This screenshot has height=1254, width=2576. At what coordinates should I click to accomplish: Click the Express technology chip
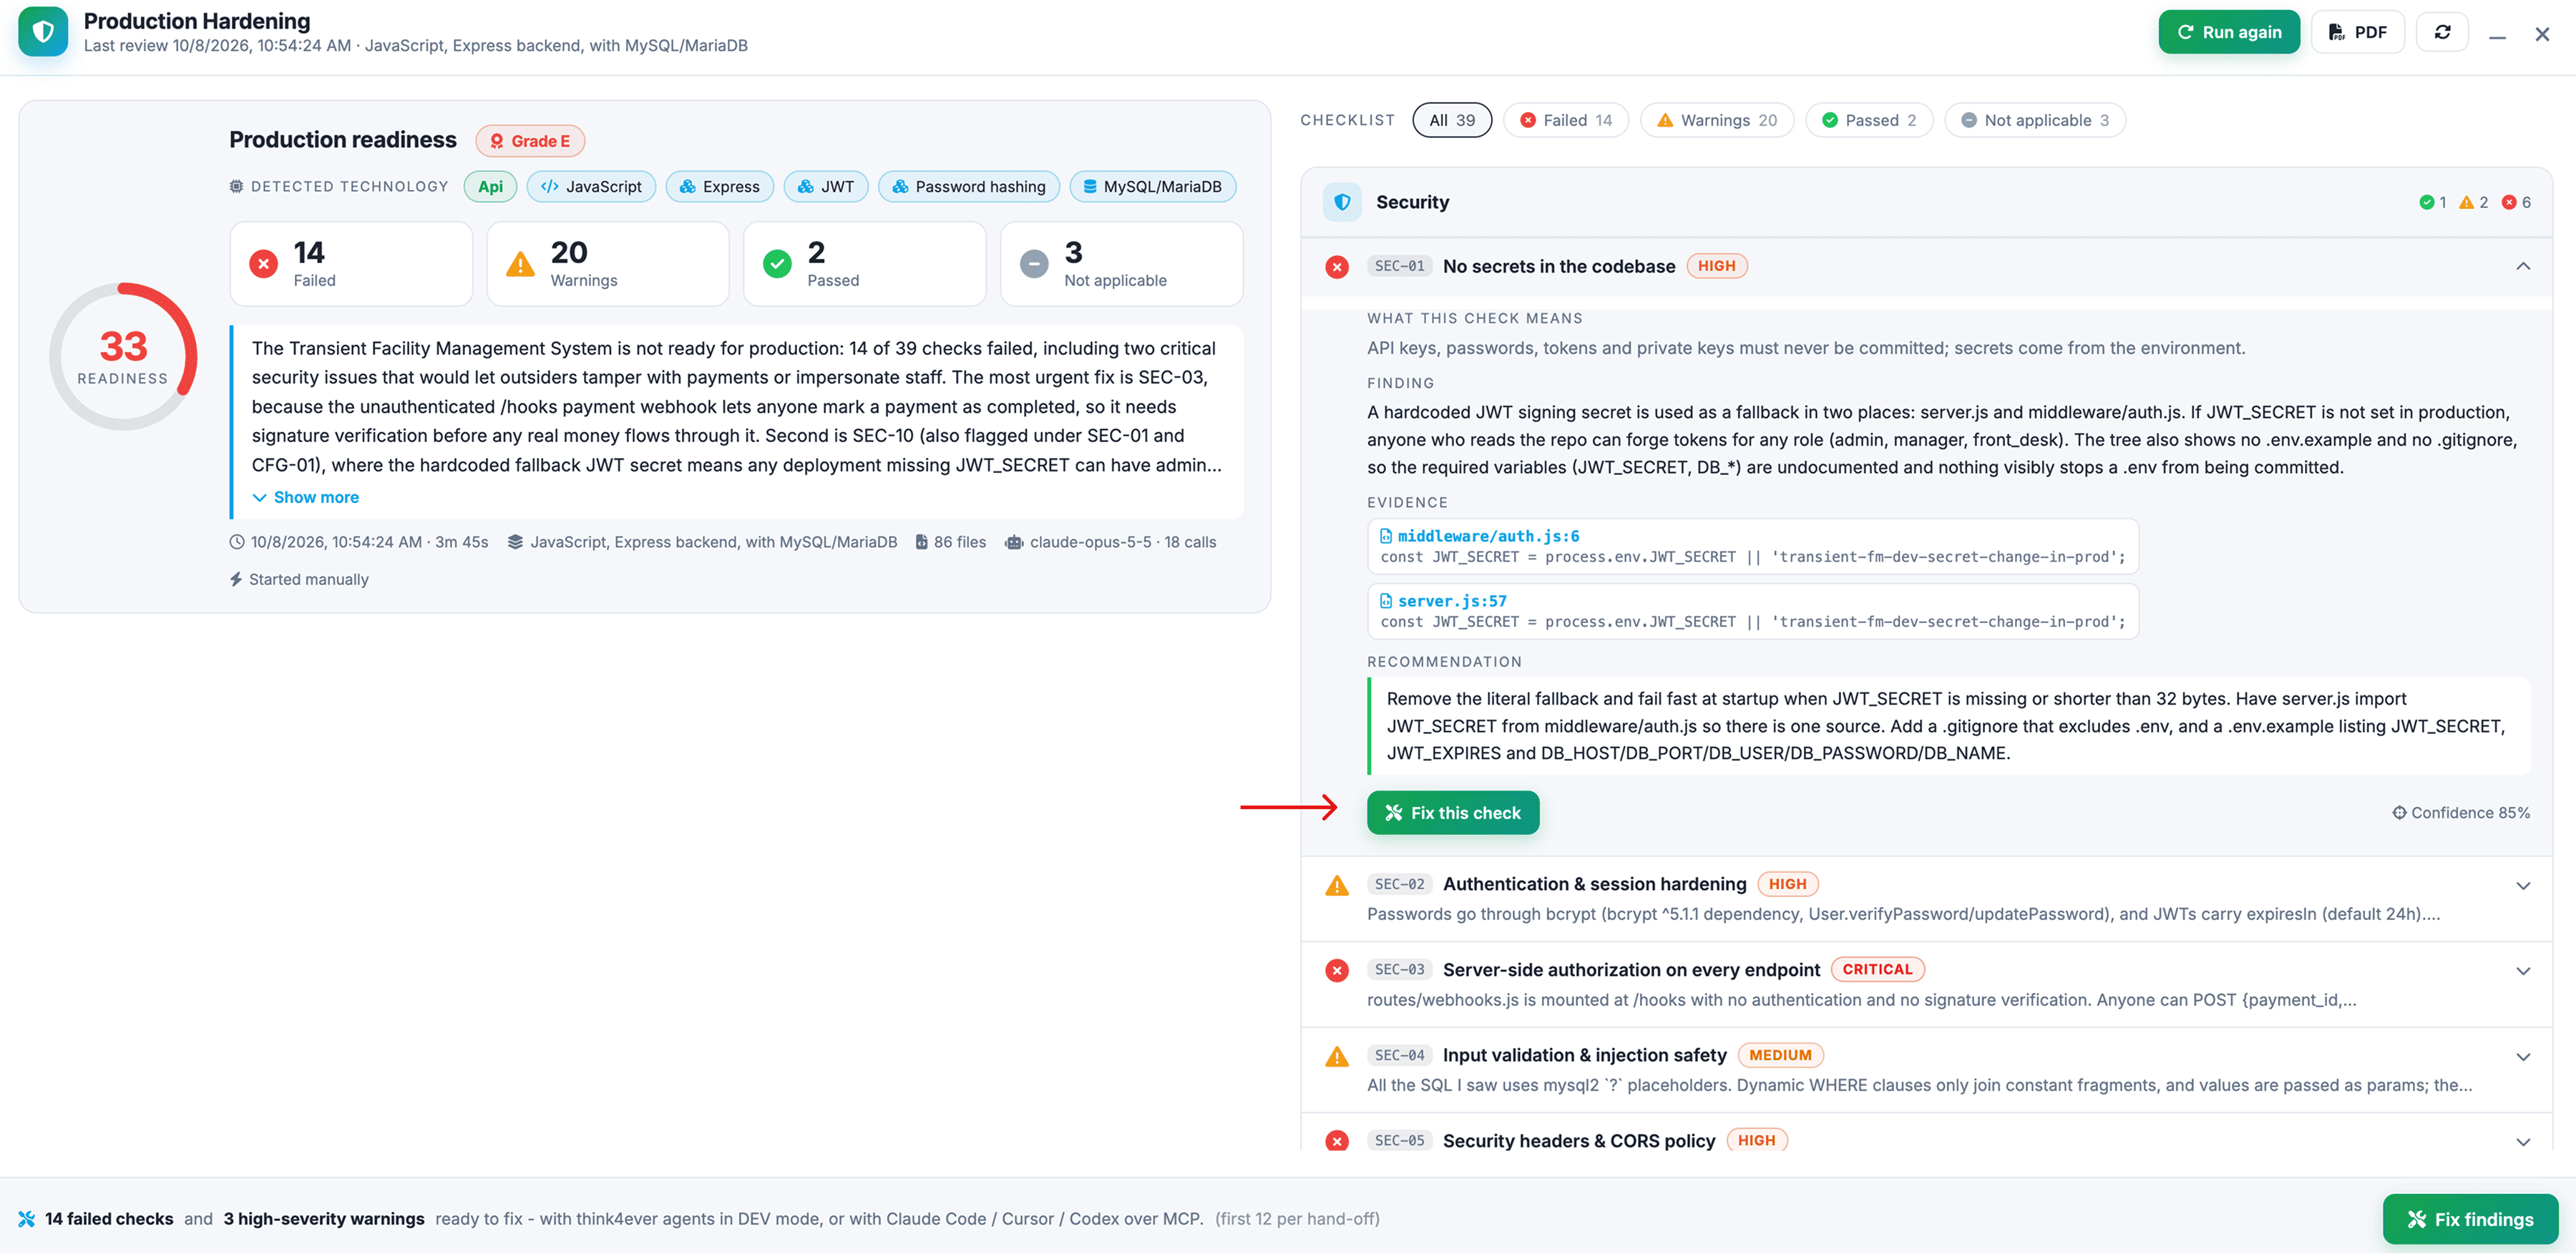point(719,187)
